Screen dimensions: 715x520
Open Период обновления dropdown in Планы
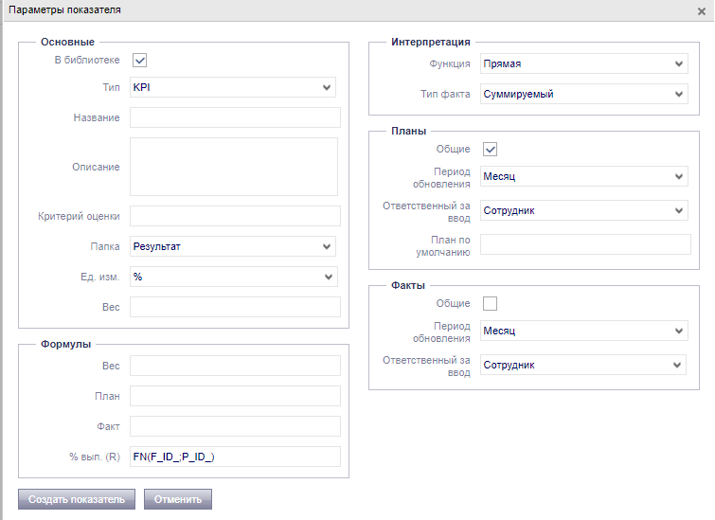[x=583, y=176]
